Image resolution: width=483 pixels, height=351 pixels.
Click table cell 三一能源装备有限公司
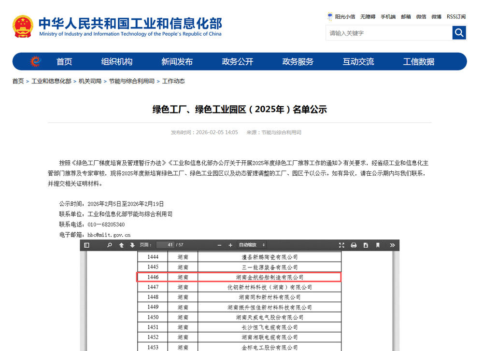(270, 267)
